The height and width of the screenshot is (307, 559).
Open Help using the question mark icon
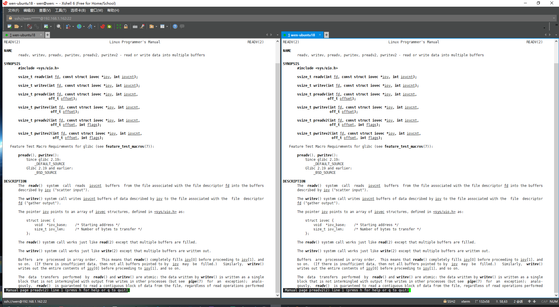coord(175,26)
